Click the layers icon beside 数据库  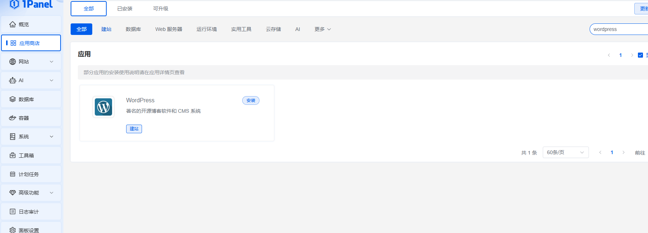click(x=13, y=99)
